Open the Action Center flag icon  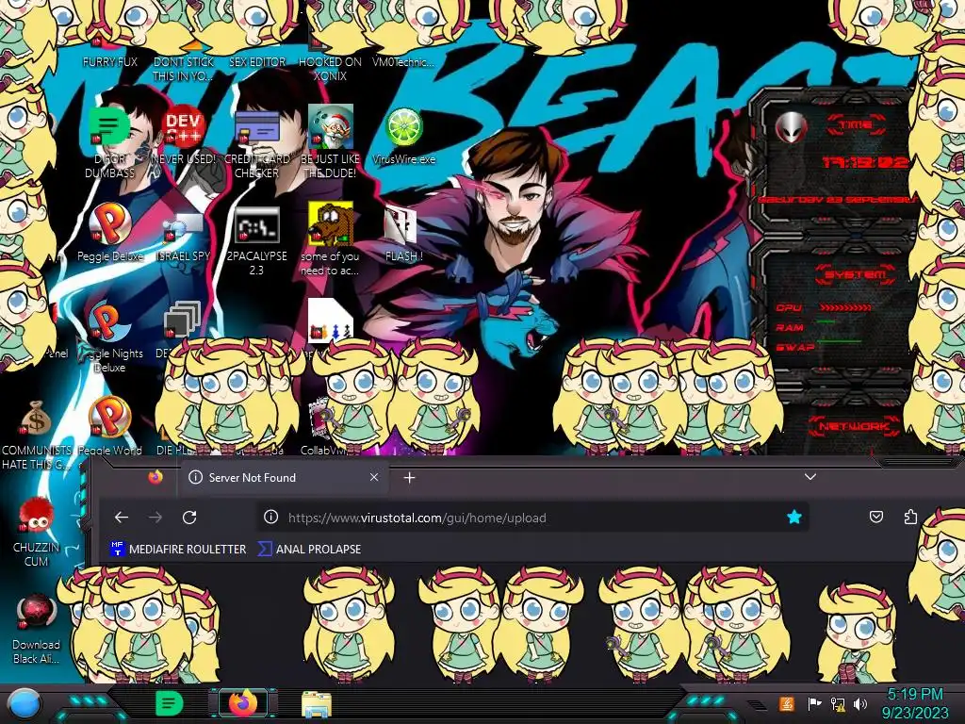[x=813, y=703]
